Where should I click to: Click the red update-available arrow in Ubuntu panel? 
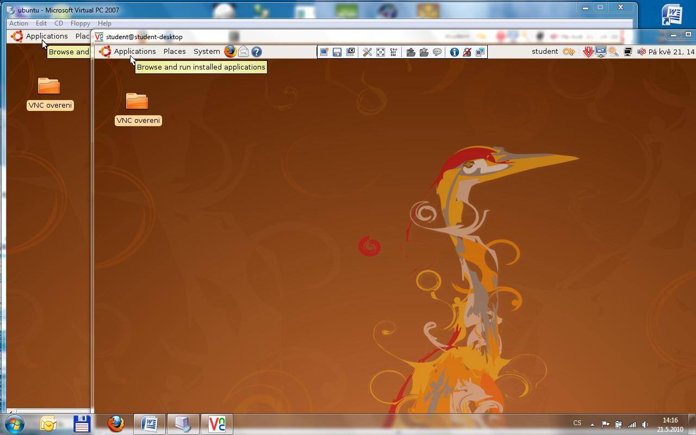point(588,52)
